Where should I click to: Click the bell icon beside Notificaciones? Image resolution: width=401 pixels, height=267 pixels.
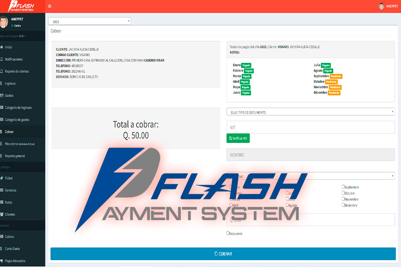pyautogui.click(x=2, y=59)
